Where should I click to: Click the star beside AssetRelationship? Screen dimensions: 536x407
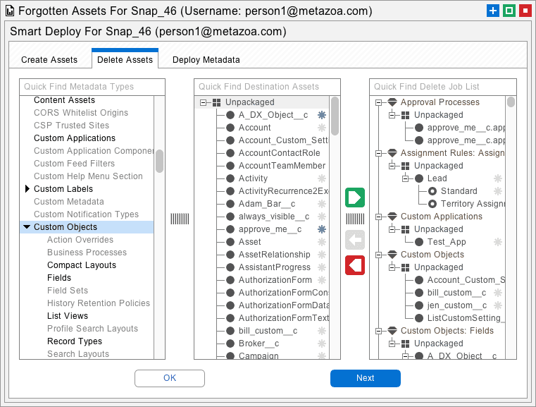click(x=322, y=255)
